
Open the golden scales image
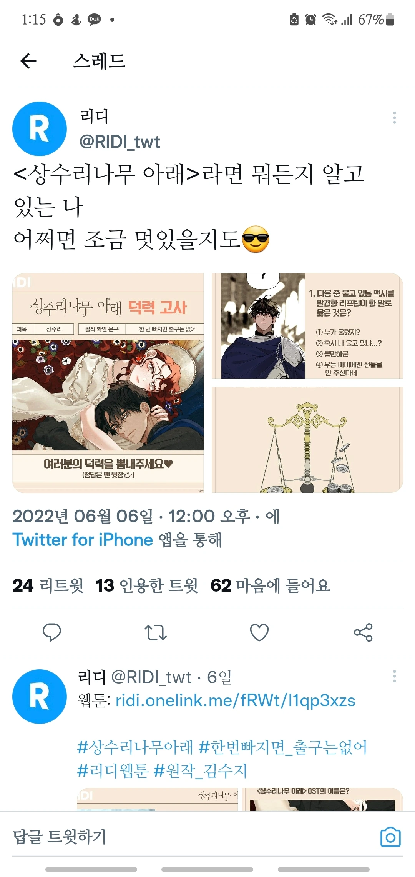[x=307, y=440]
